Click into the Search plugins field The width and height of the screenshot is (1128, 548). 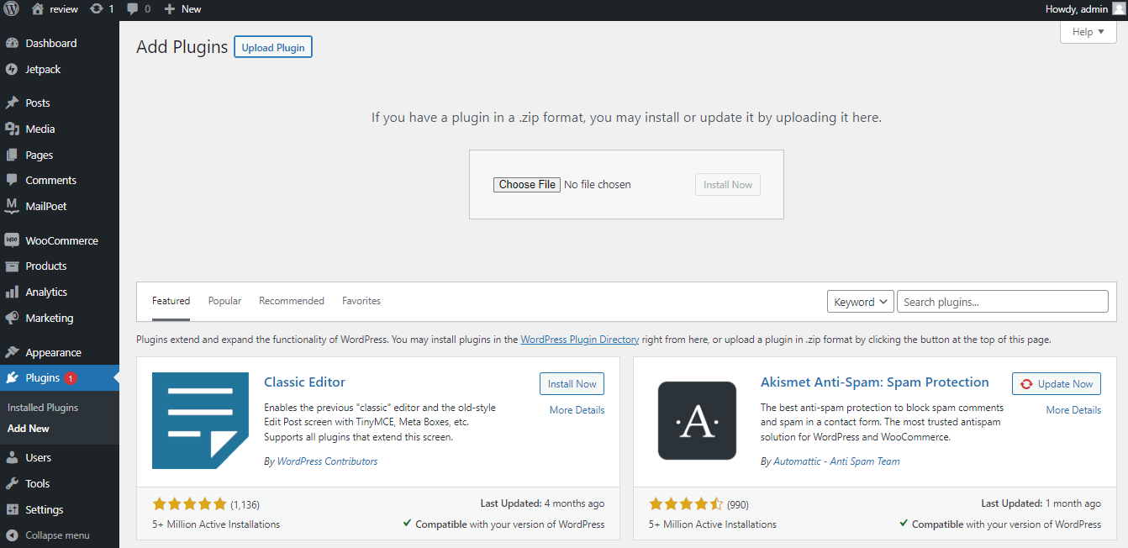[x=1003, y=302]
